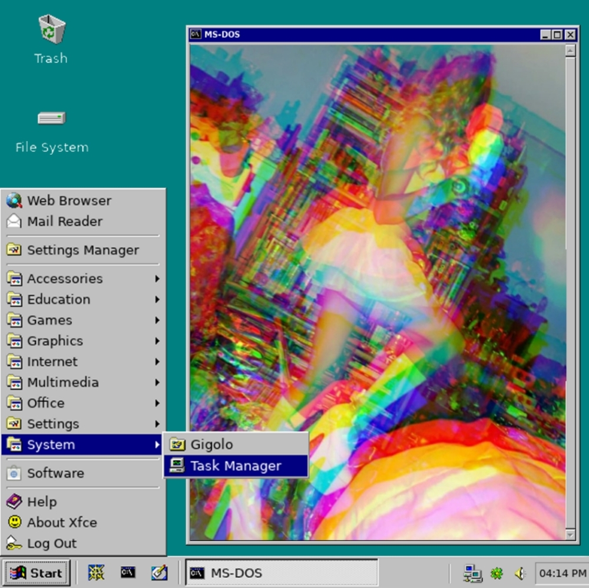Click the System submenu arrow

157,444
